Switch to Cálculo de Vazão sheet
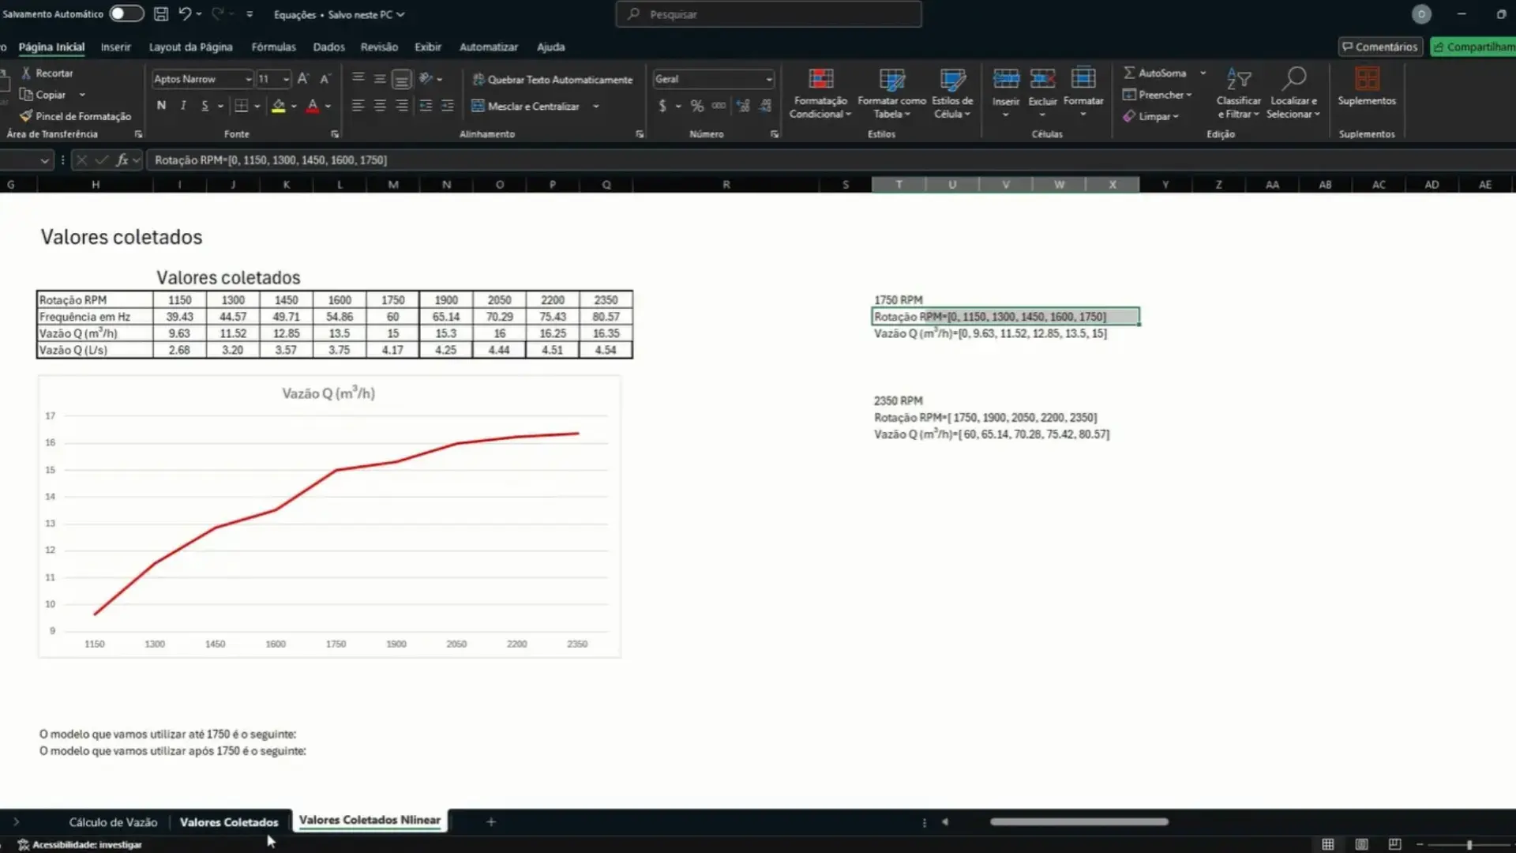The width and height of the screenshot is (1516, 853). click(113, 822)
